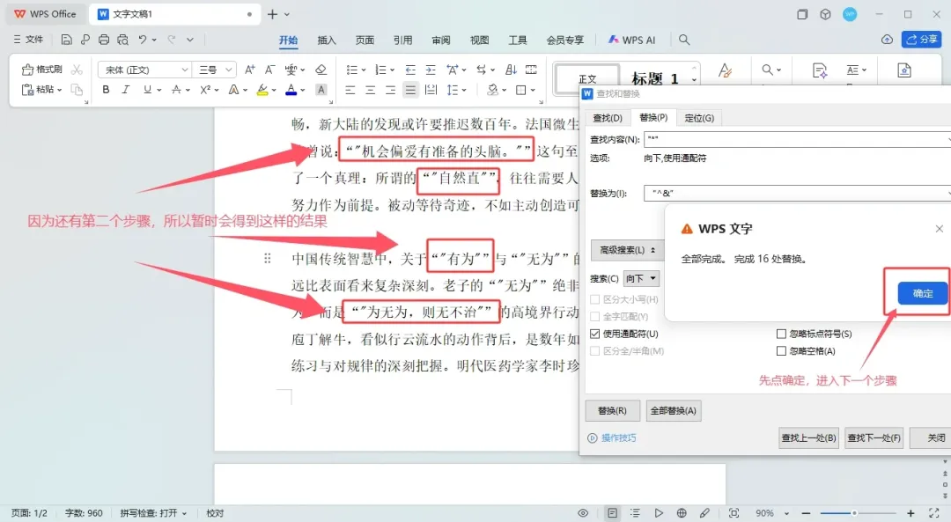Align text right

[x=390, y=91]
